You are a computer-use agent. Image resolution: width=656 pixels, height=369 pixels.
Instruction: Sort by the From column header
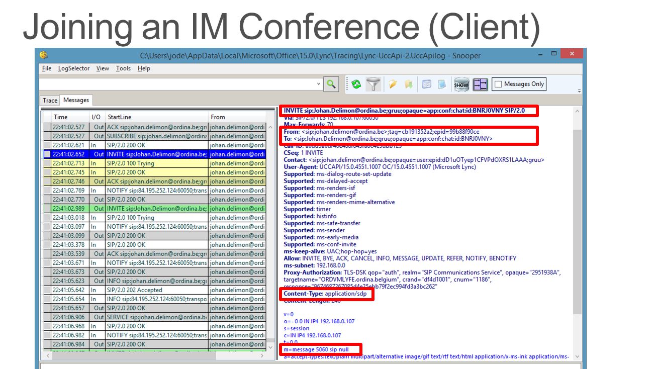pos(237,117)
